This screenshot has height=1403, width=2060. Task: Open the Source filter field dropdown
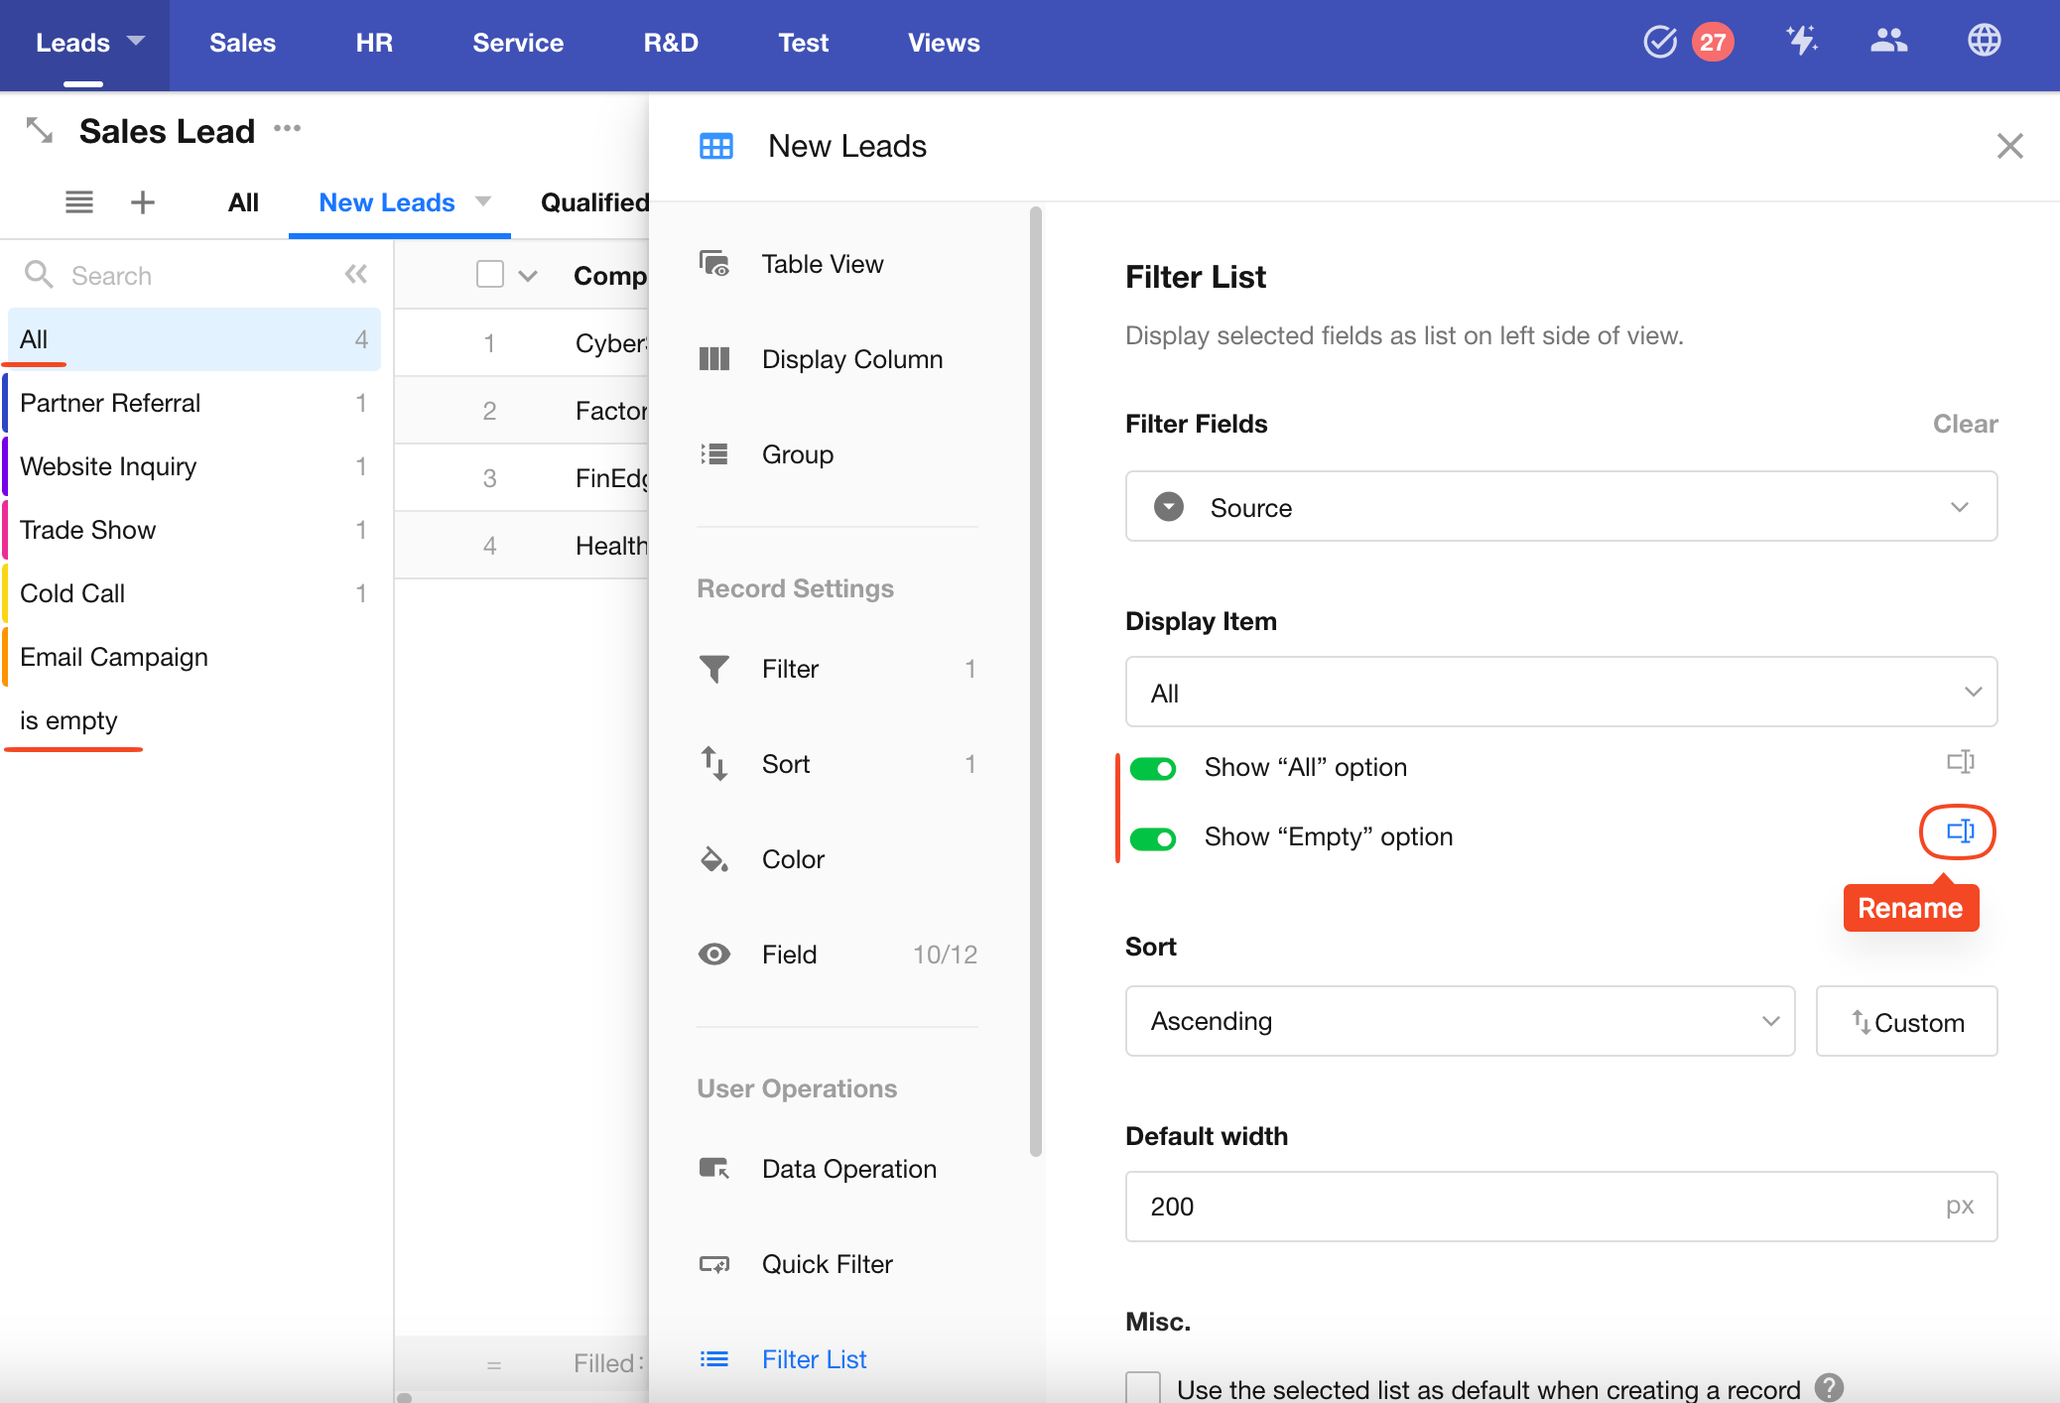[1560, 507]
